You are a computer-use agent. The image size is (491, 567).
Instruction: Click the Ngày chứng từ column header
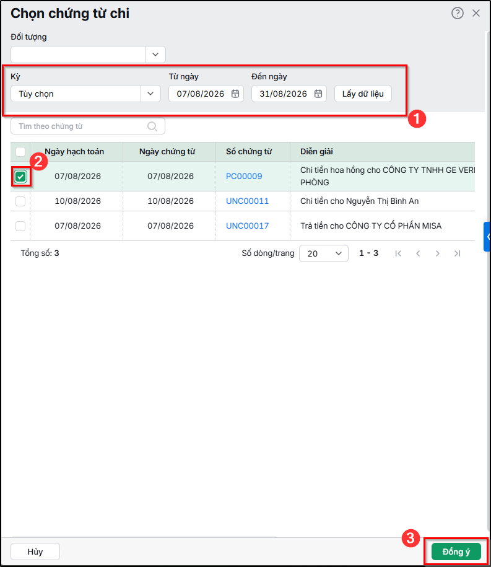coord(167,152)
